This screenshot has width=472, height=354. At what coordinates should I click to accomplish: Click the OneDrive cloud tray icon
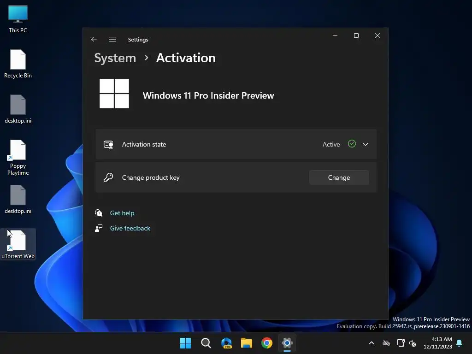point(386,343)
